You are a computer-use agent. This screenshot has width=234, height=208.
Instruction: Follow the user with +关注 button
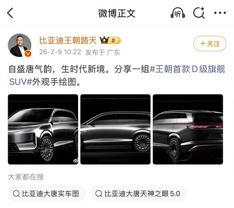(210, 43)
